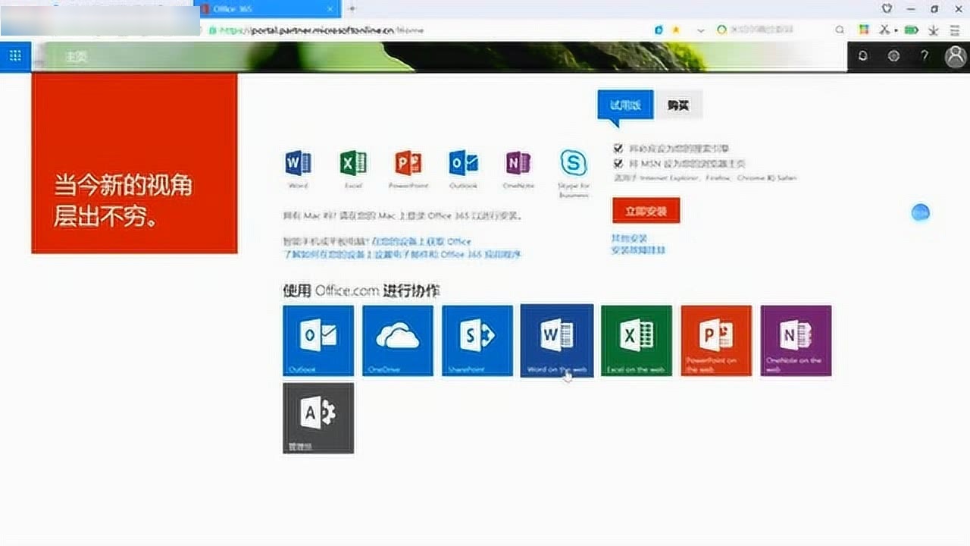970x546 pixels.
Task: Open the 其他安装 link below install button
Action: (629, 238)
